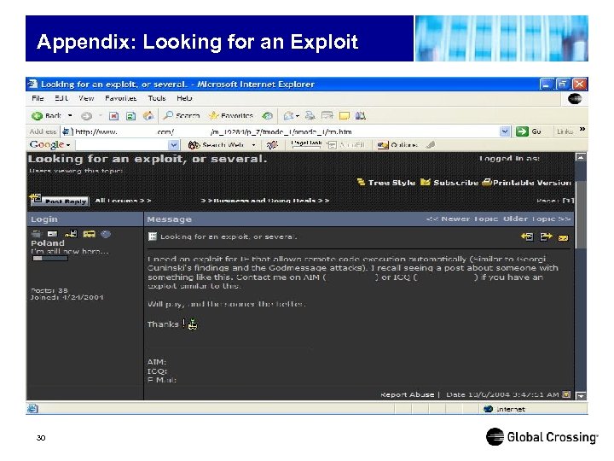Click the Edit page toolbar icon
614x461 pixels.
327,115
